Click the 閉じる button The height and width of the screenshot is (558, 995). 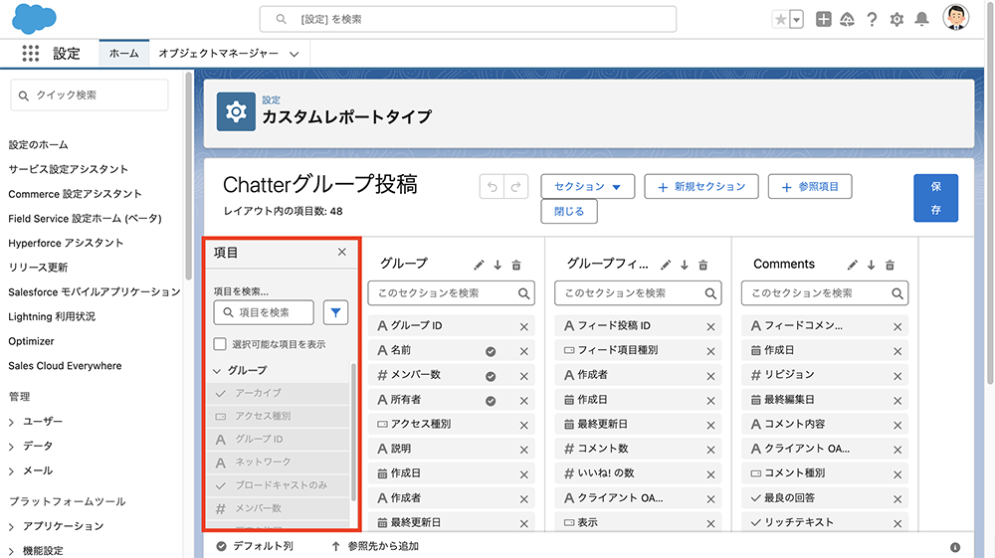pyautogui.click(x=569, y=211)
